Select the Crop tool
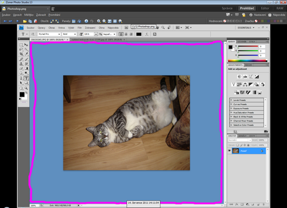287x208 pixels. pyautogui.click(x=21, y=54)
